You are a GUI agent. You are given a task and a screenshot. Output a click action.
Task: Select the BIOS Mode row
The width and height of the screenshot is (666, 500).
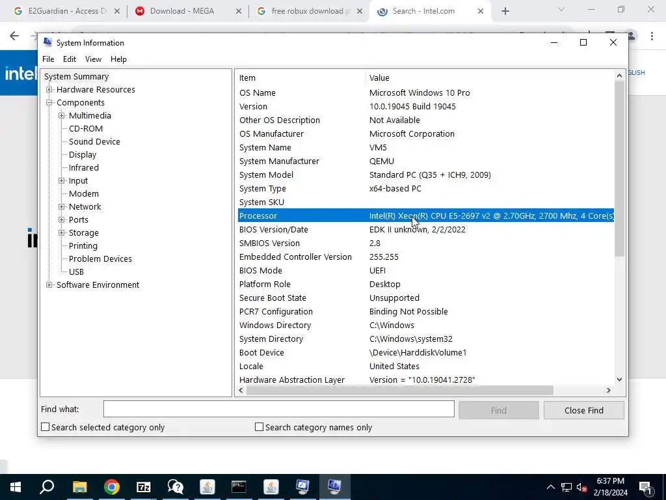pos(425,270)
